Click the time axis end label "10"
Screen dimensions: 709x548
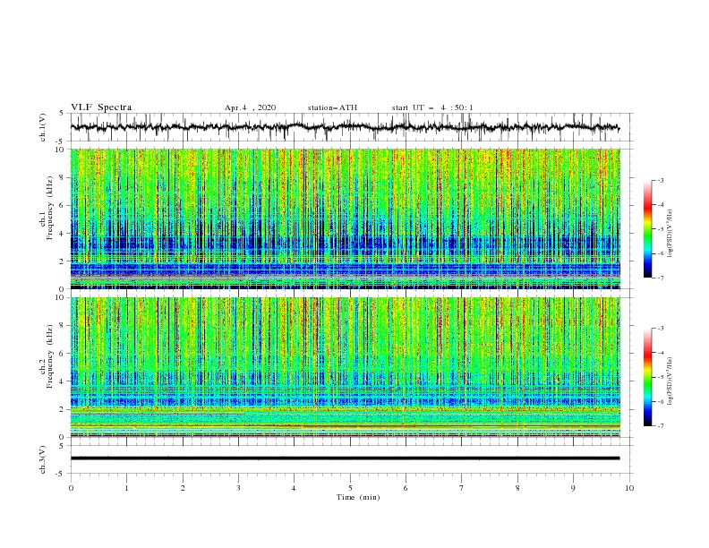point(629,488)
